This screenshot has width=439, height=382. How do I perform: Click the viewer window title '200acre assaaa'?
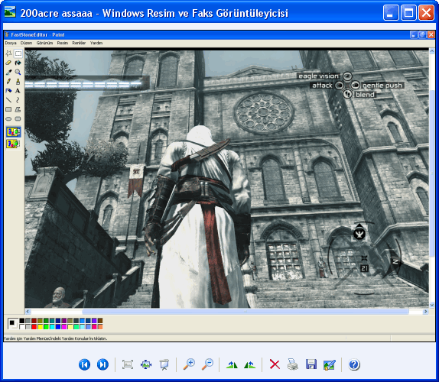pos(57,13)
